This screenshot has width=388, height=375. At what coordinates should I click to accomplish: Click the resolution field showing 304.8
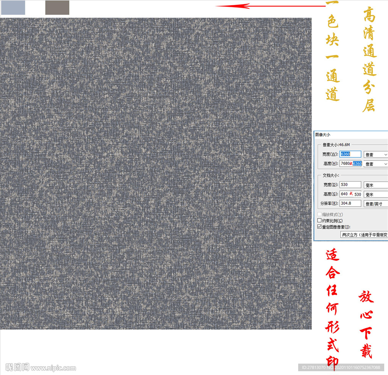tap(350, 203)
